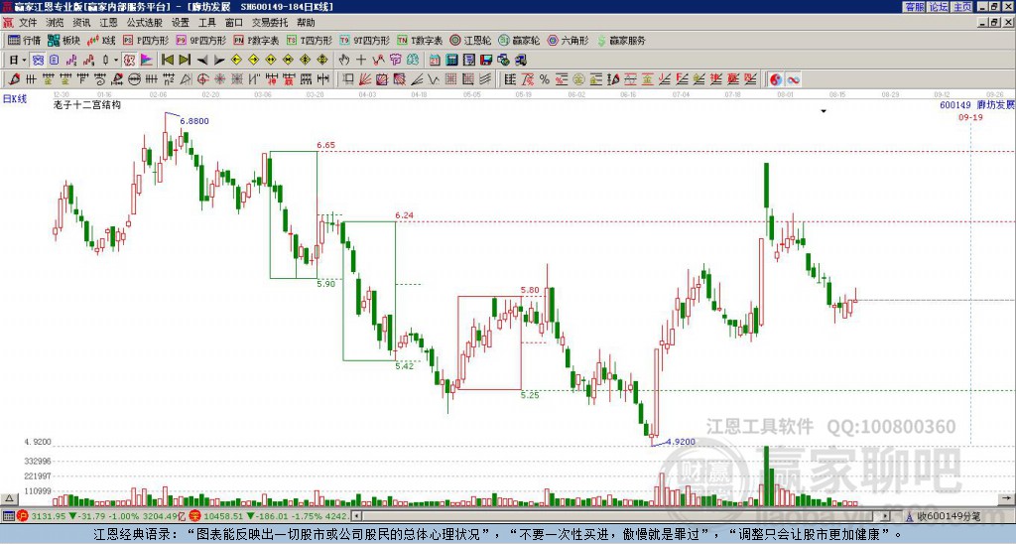Open the 帮助 menu

(306, 23)
